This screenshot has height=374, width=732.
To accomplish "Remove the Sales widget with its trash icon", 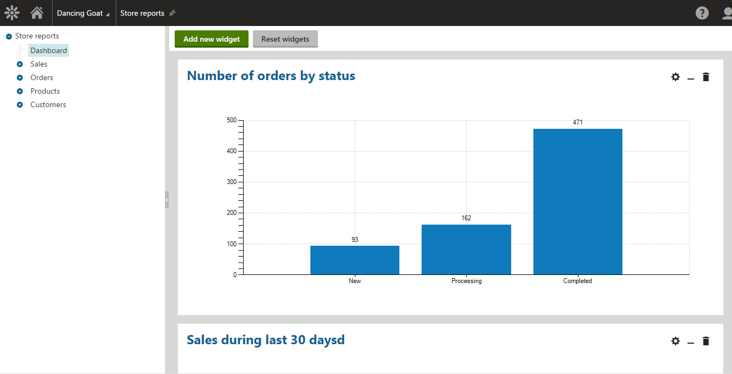I will [x=706, y=341].
